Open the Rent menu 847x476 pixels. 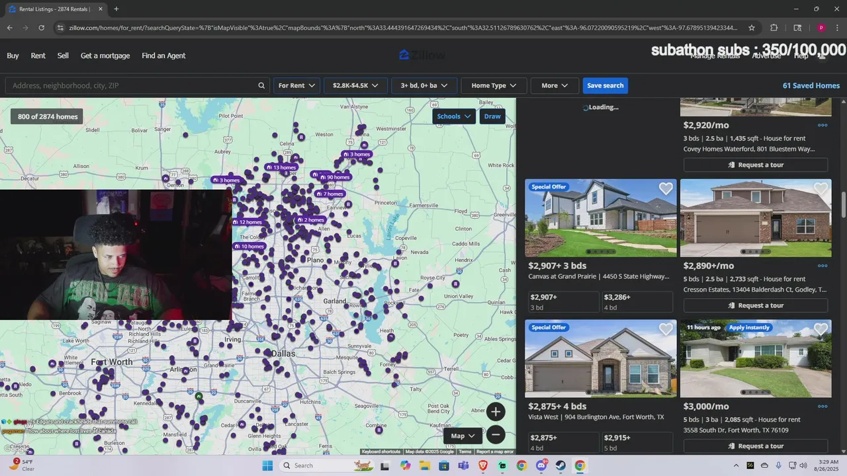point(38,56)
